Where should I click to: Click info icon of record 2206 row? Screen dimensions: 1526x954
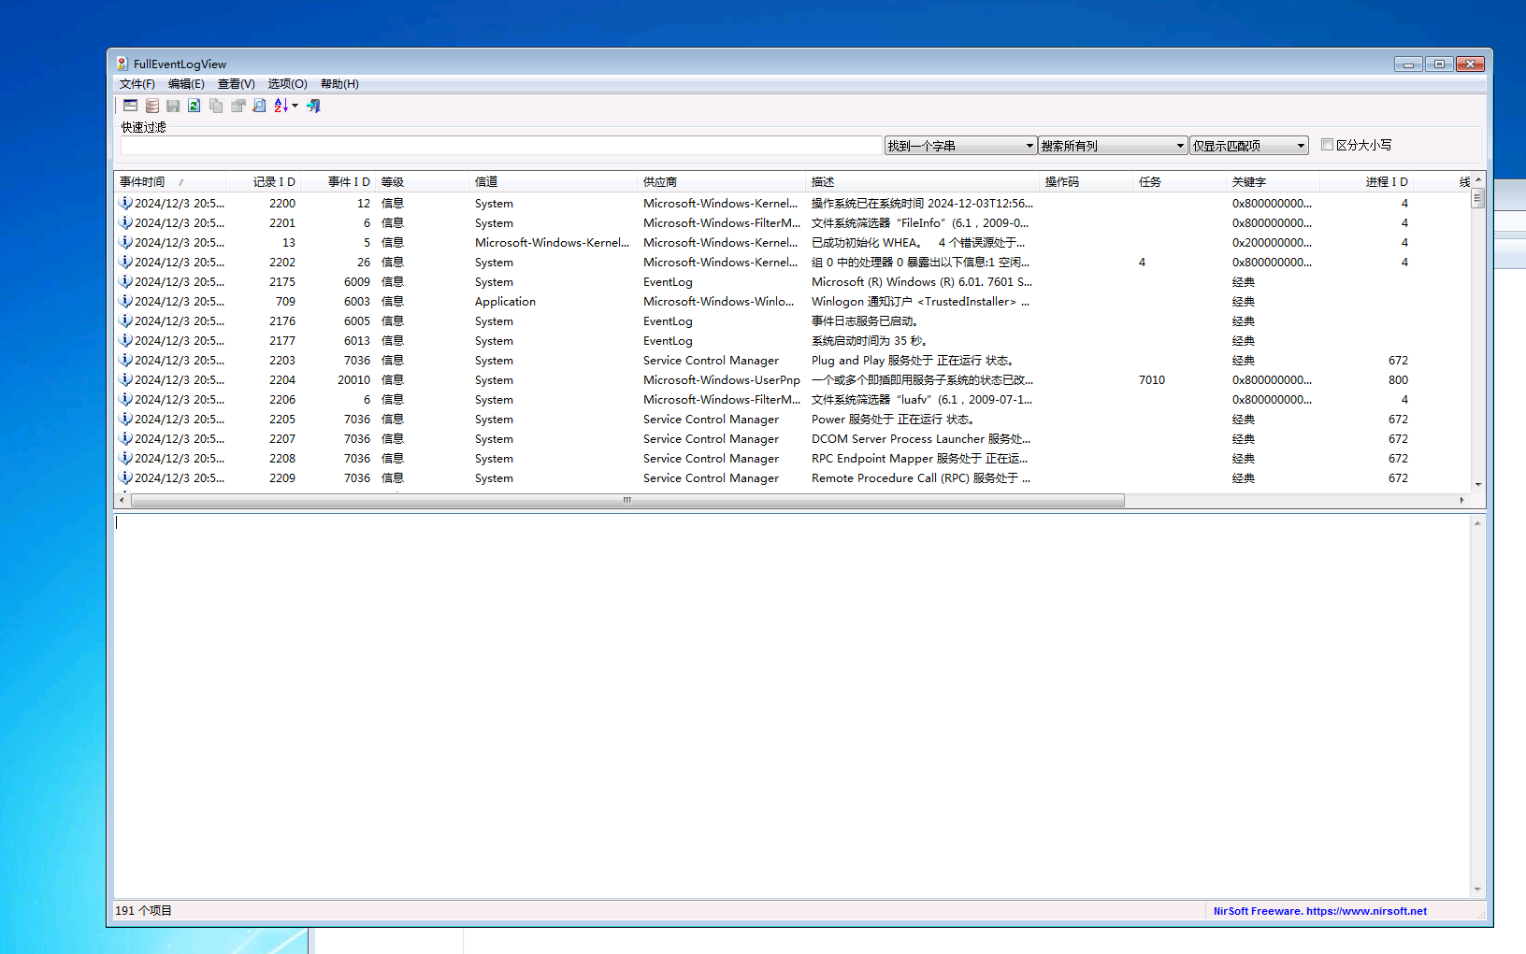[125, 399]
